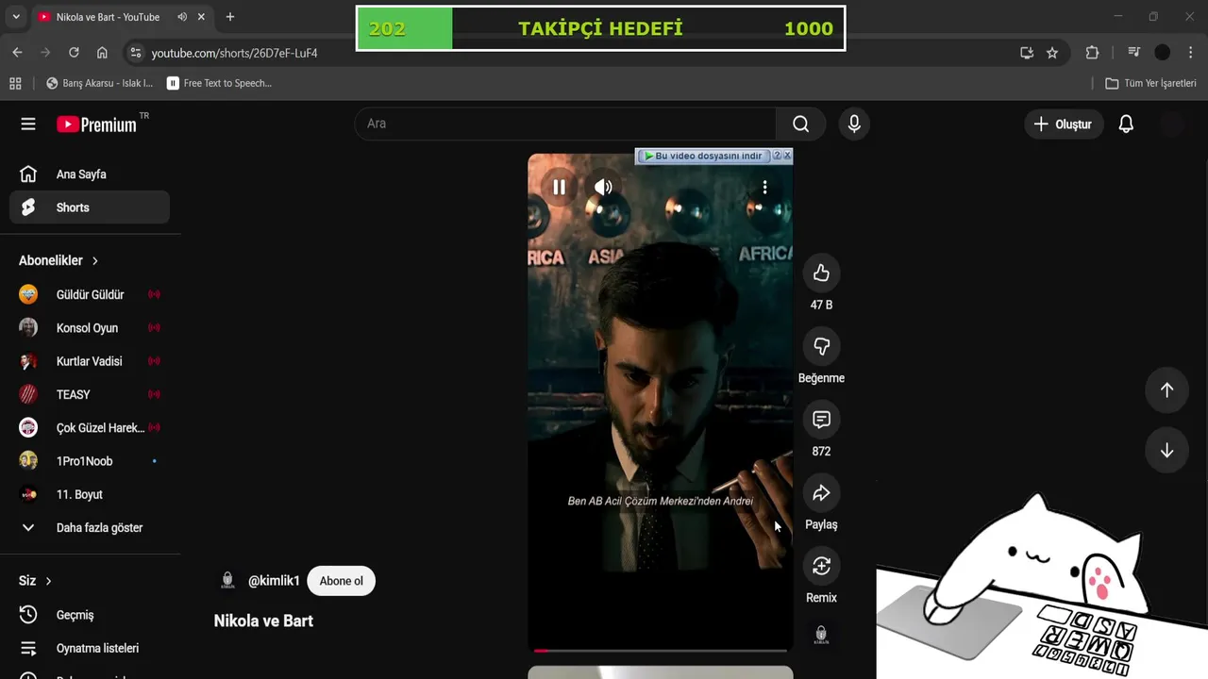Seek on the Shorts progress bar
The width and height of the screenshot is (1208, 679).
(661, 650)
